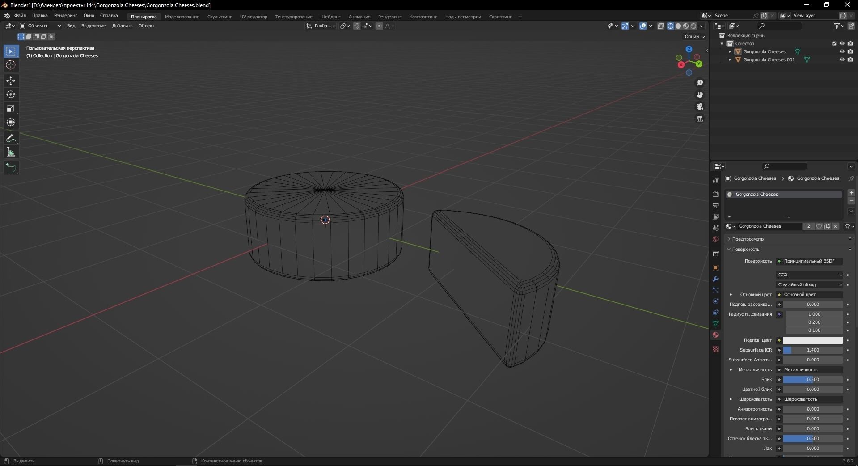
Task: Open the Подпов. цвет white color swatch
Action: [813, 340]
